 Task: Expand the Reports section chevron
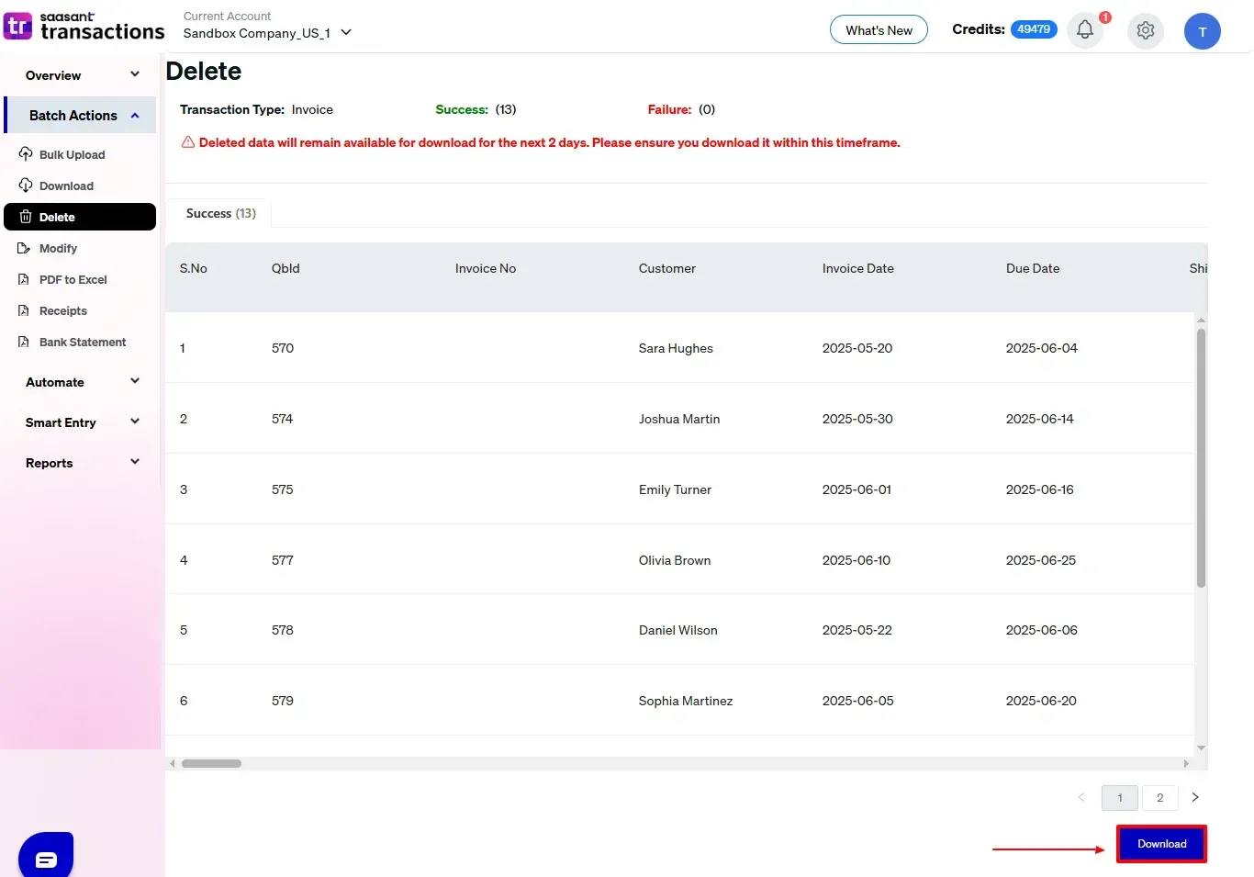tap(135, 462)
